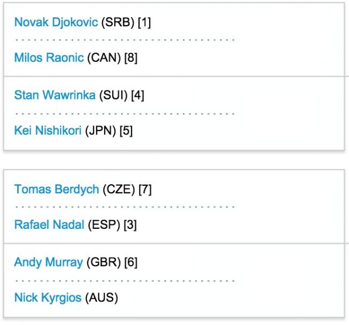
Task: Open Novak Djokovic's player profile link
Action: [56, 22]
